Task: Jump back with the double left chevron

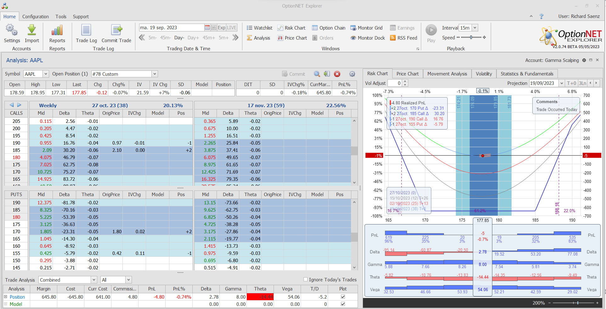Action: click(x=142, y=38)
